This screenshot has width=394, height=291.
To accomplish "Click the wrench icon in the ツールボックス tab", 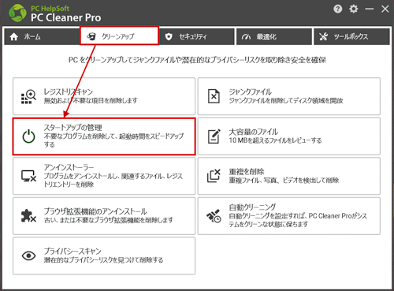I will [x=323, y=36].
